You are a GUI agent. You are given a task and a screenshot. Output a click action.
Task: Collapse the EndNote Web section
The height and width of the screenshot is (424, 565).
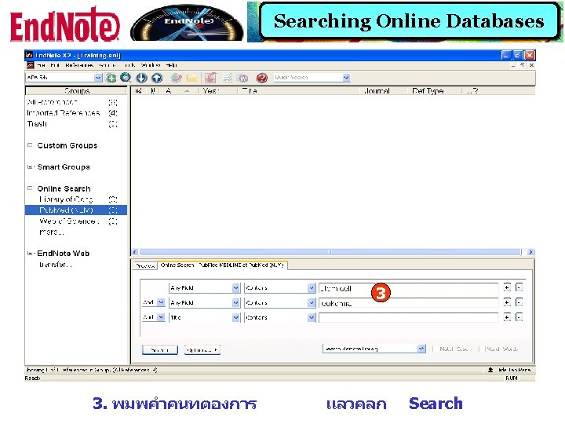[x=30, y=253]
